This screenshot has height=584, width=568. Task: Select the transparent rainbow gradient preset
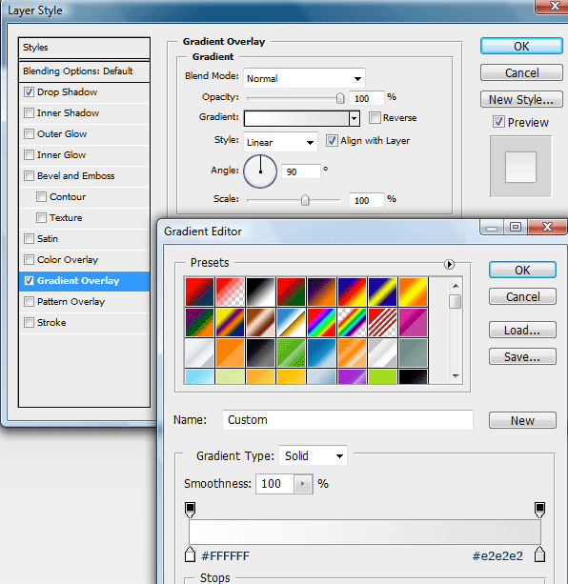tap(353, 323)
